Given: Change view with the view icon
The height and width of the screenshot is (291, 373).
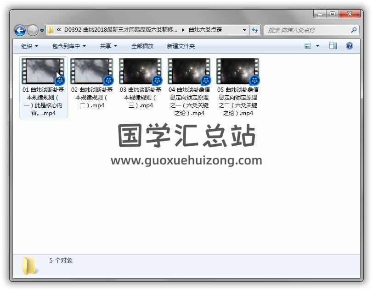Looking at the screenshot, I should tap(308, 46).
